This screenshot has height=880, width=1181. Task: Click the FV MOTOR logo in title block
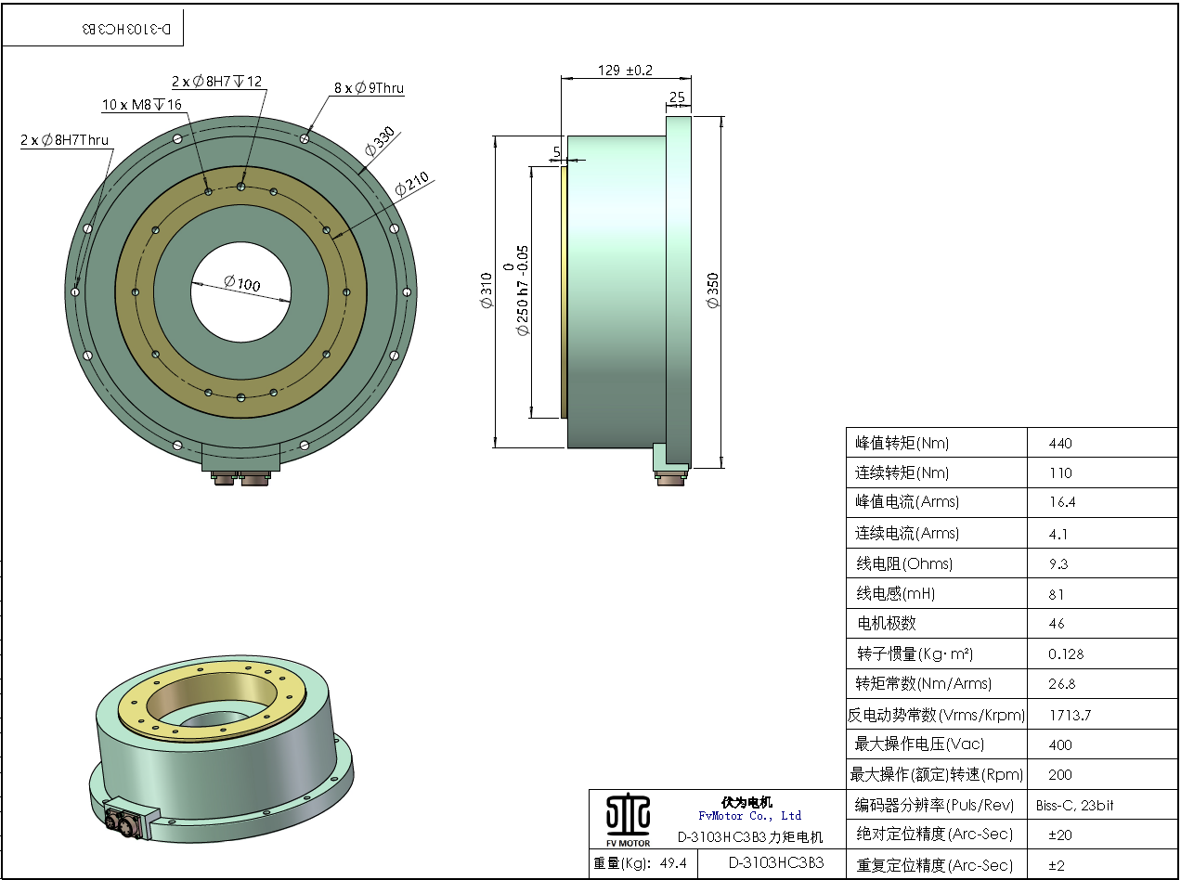tap(629, 818)
